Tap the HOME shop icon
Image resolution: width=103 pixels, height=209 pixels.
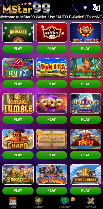[13, 201]
